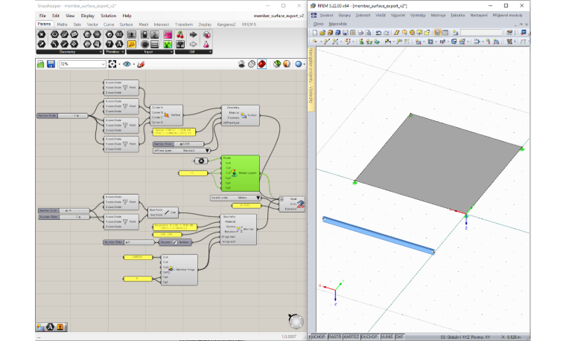Switch to the Kangaroo2 tab
Viewport: 566px width, 341px height.
(226, 25)
